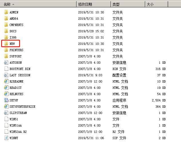Select the SETUP application icon
Viewport: 181px width, 148px height.
click(6, 100)
